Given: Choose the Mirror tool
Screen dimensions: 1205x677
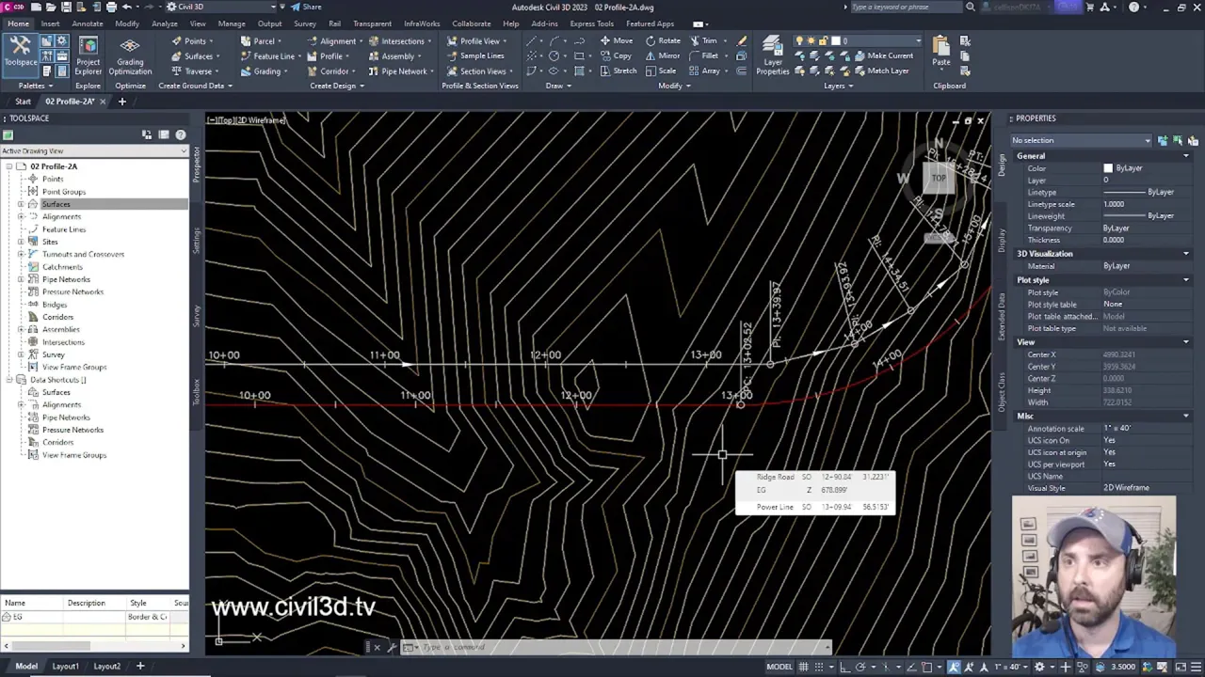Looking at the screenshot, I should 663,55.
